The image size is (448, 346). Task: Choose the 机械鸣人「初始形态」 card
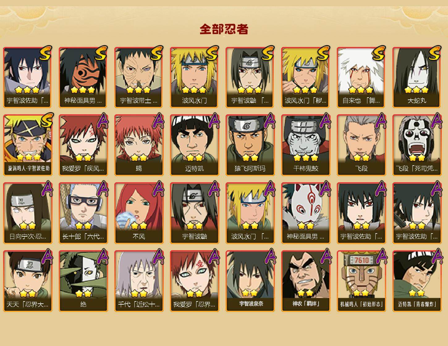361,281
